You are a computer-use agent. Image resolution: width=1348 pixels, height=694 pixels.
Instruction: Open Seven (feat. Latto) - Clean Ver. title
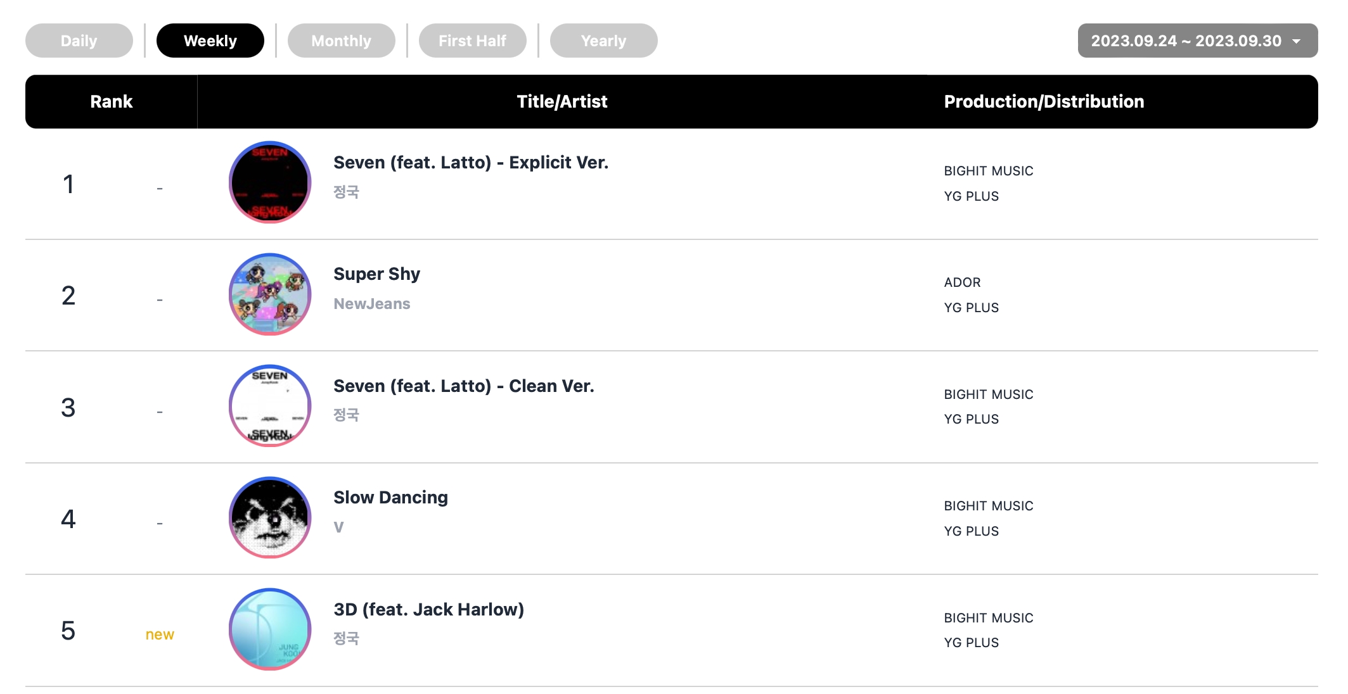coord(464,386)
